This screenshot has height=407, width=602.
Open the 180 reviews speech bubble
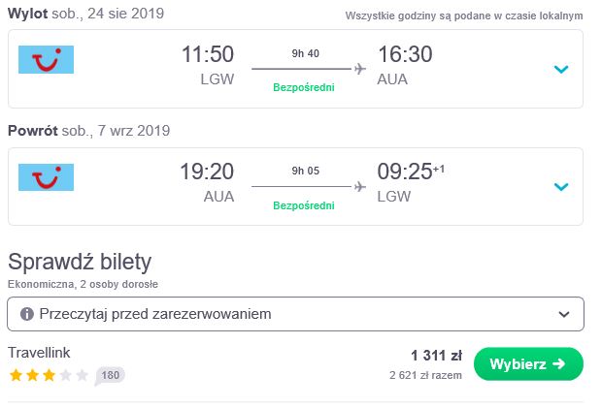click(x=110, y=375)
